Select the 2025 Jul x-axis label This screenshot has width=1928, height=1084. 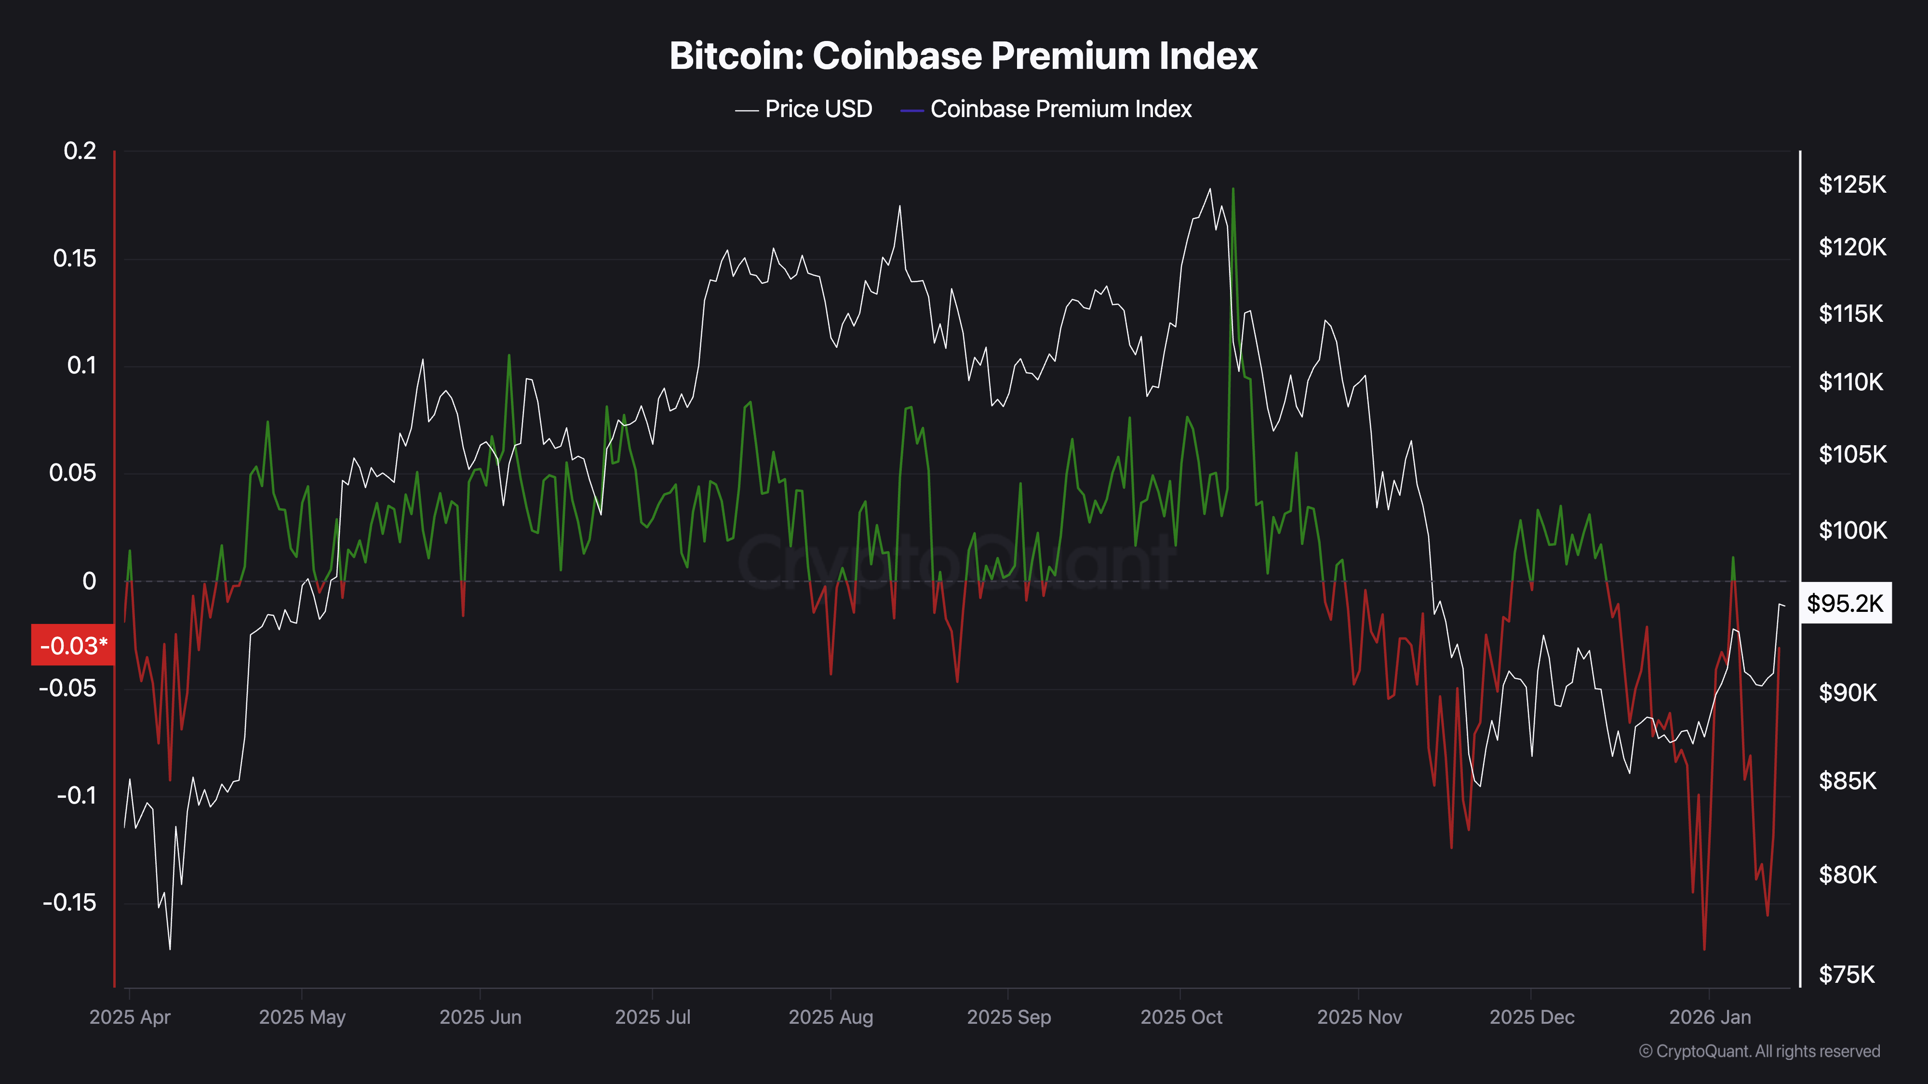[653, 1018]
